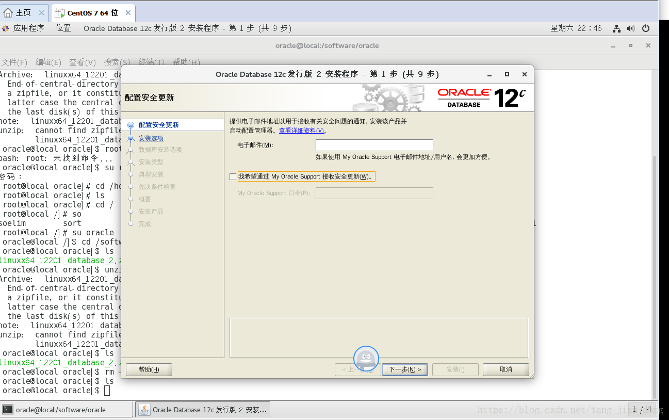
Task: Click the clock 星期六 22:46
Action: pyautogui.click(x=576, y=28)
